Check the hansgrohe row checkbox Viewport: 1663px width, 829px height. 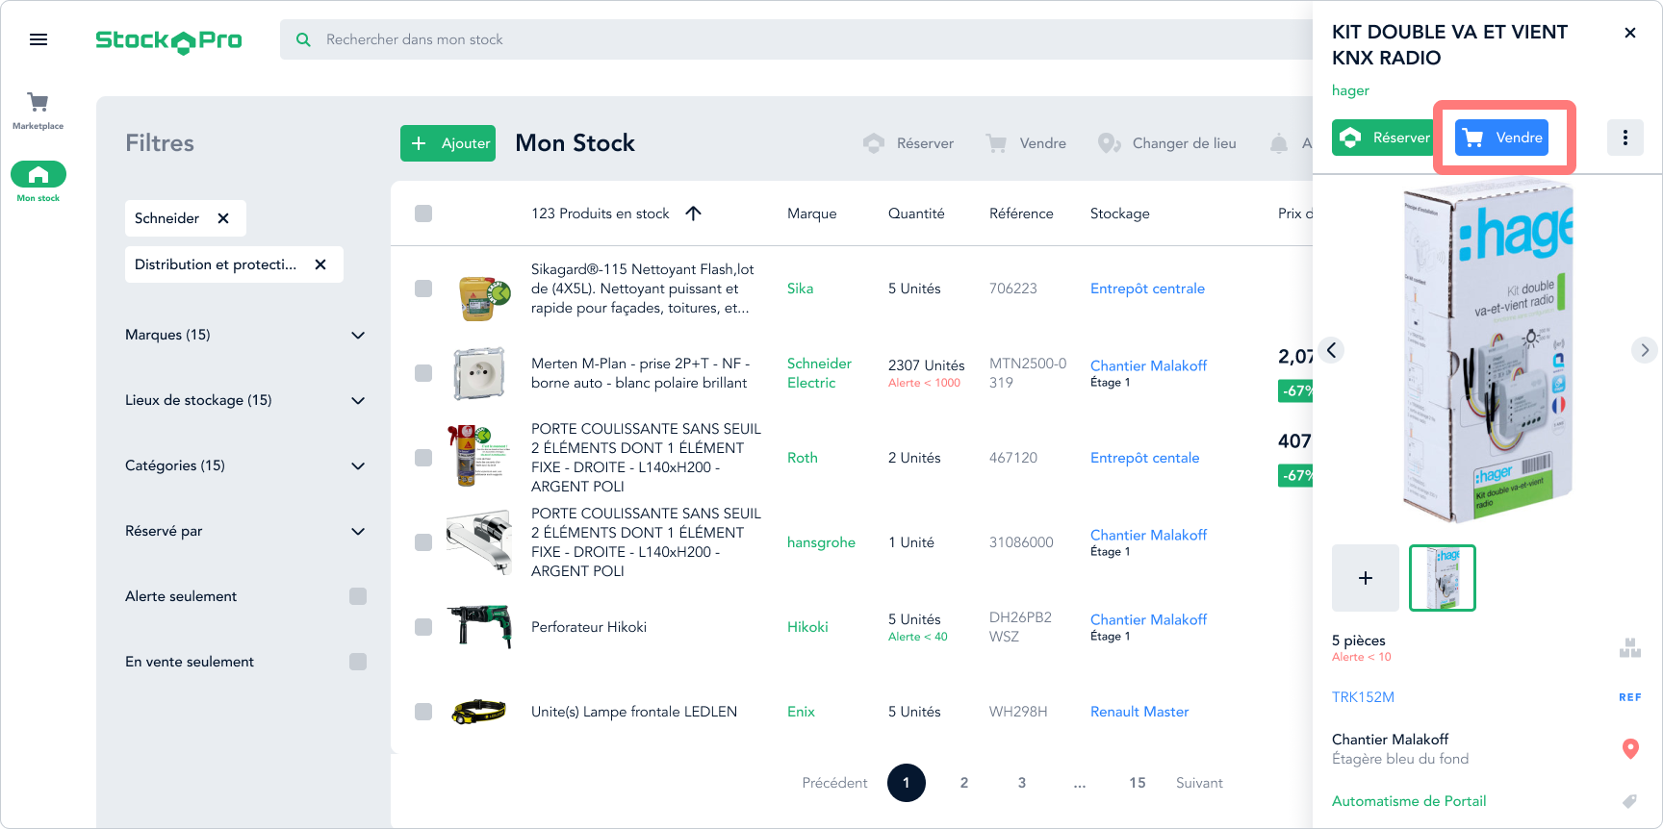click(423, 542)
